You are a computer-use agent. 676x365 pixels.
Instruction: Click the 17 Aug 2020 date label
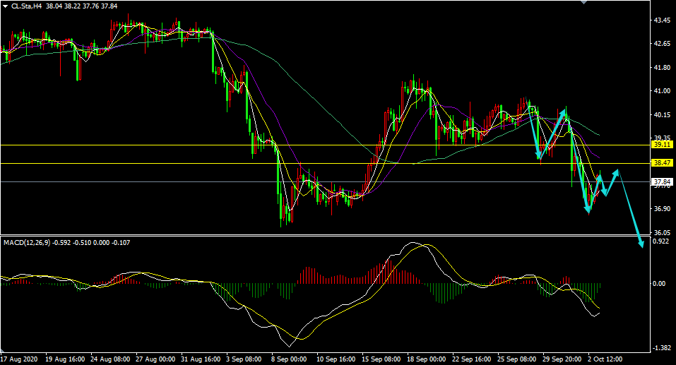coord(19,359)
